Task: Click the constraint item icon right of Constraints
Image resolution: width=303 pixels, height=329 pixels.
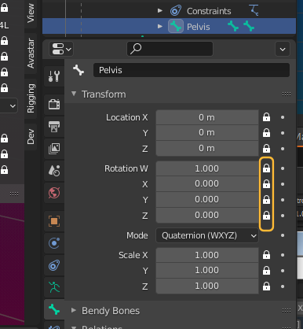Action: (x=254, y=10)
